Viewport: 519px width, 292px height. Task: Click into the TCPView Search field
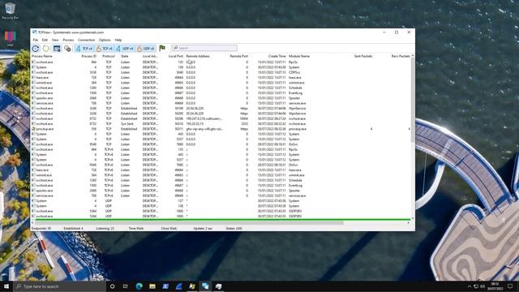(x=204, y=48)
